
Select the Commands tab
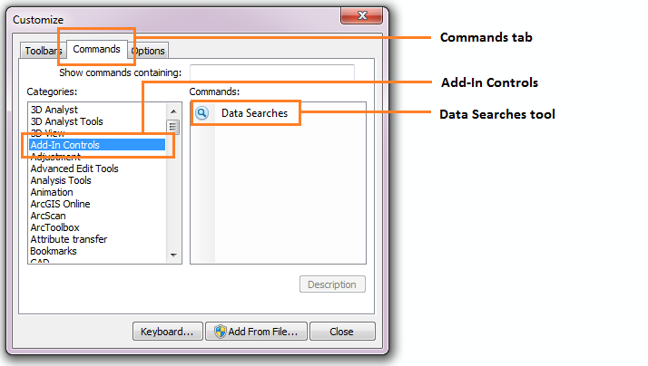pos(97,50)
